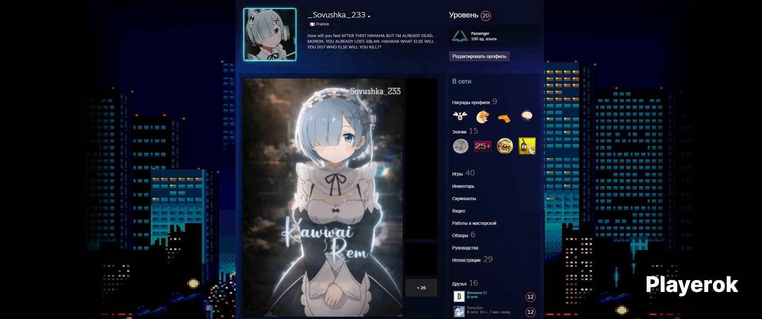The image size is (762, 319).
Task: Open the gold medallion badge
Action: 505,146
